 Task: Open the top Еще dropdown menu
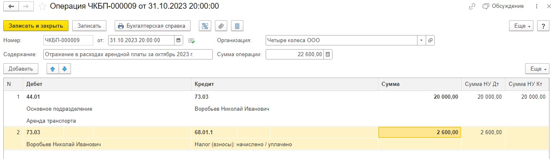(522, 26)
